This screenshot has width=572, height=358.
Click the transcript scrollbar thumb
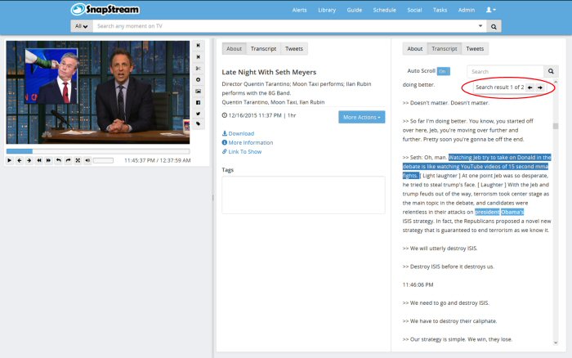tap(556, 126)
